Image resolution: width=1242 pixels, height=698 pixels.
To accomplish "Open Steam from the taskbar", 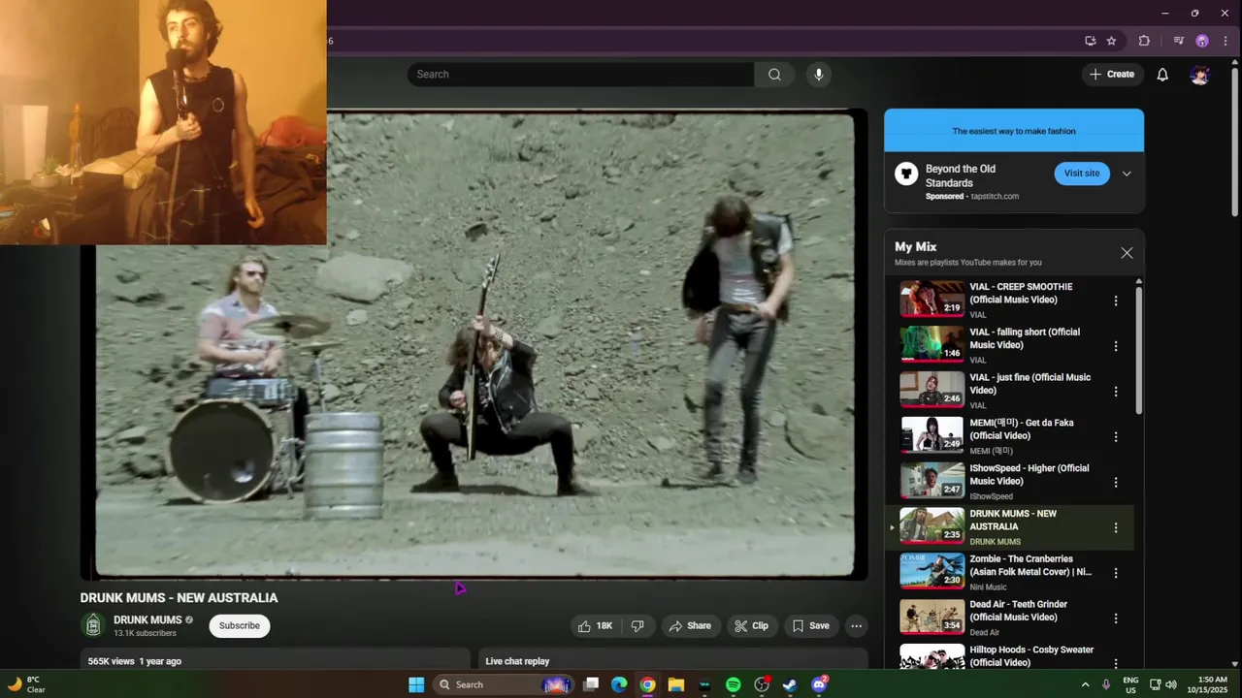I will tap(790, 684).
